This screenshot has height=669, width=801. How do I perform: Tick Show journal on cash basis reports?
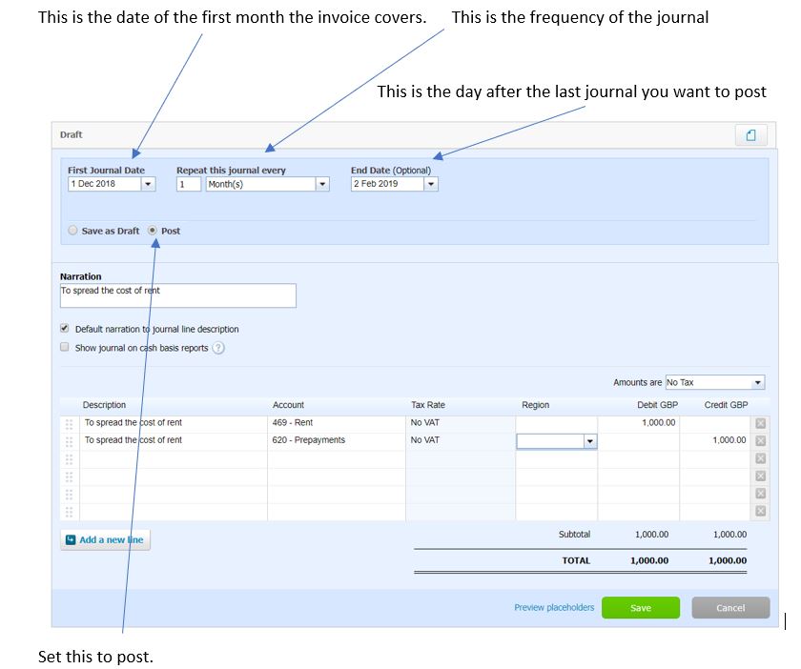pyautogui.click(x=65, y=347)
